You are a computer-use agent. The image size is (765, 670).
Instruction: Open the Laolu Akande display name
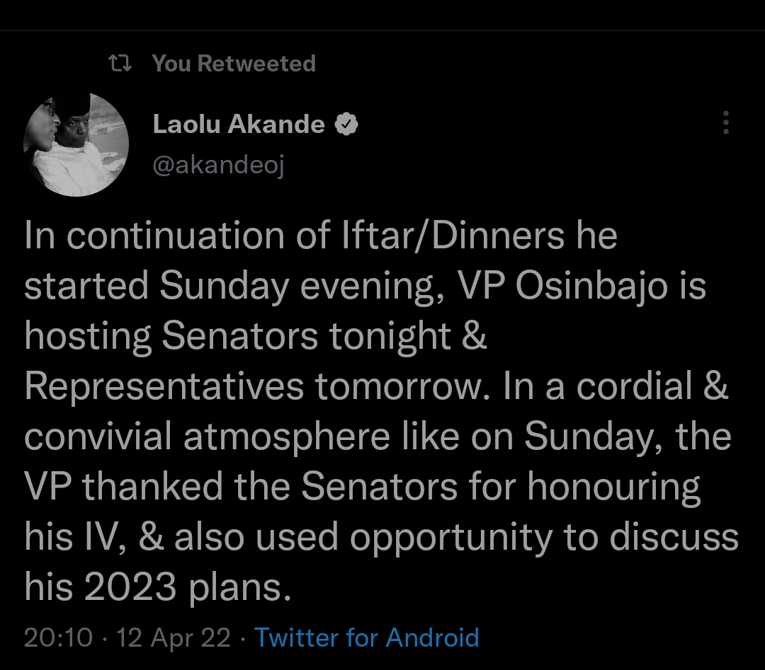(239, 125)
